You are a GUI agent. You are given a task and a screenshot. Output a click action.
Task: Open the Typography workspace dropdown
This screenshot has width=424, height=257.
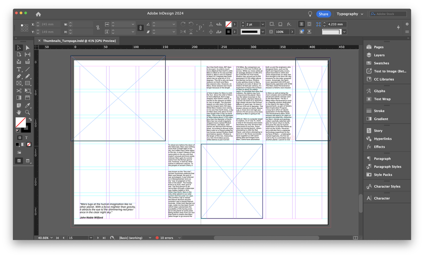click(x=350, y=14)
